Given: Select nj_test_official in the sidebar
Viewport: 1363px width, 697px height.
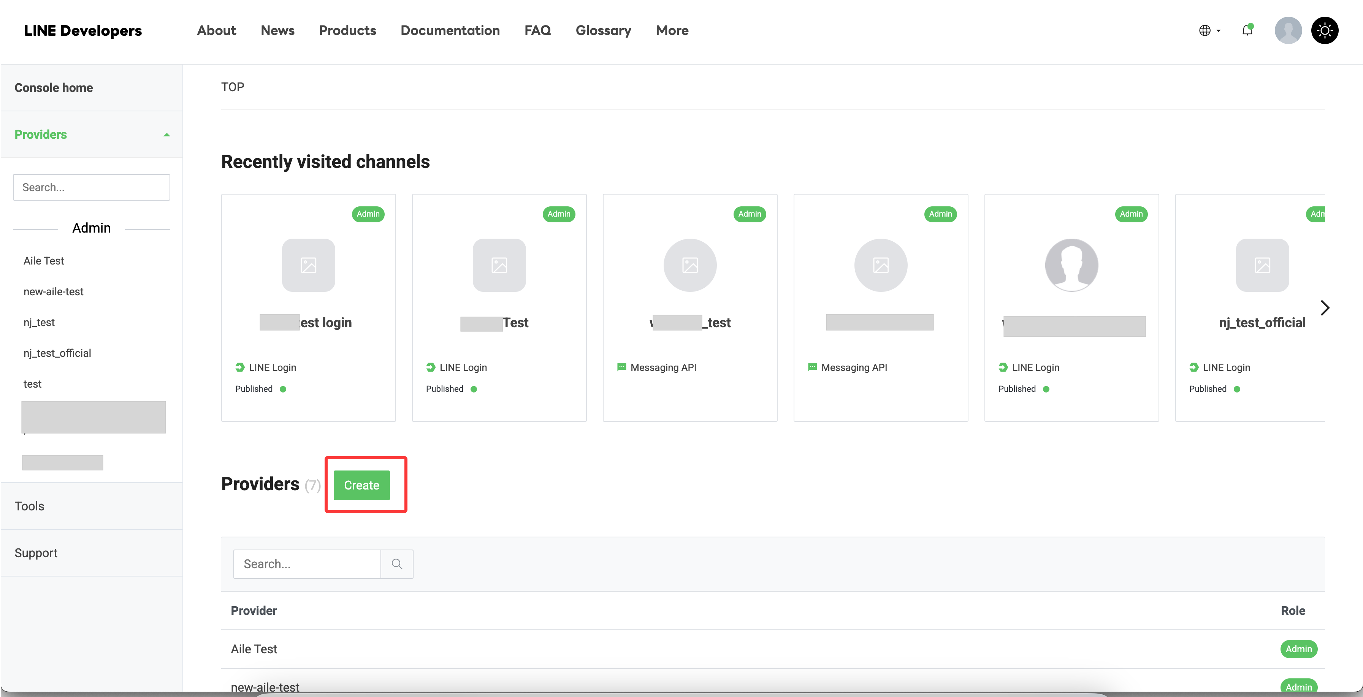Looking at the screenshot, I should 57,353.
